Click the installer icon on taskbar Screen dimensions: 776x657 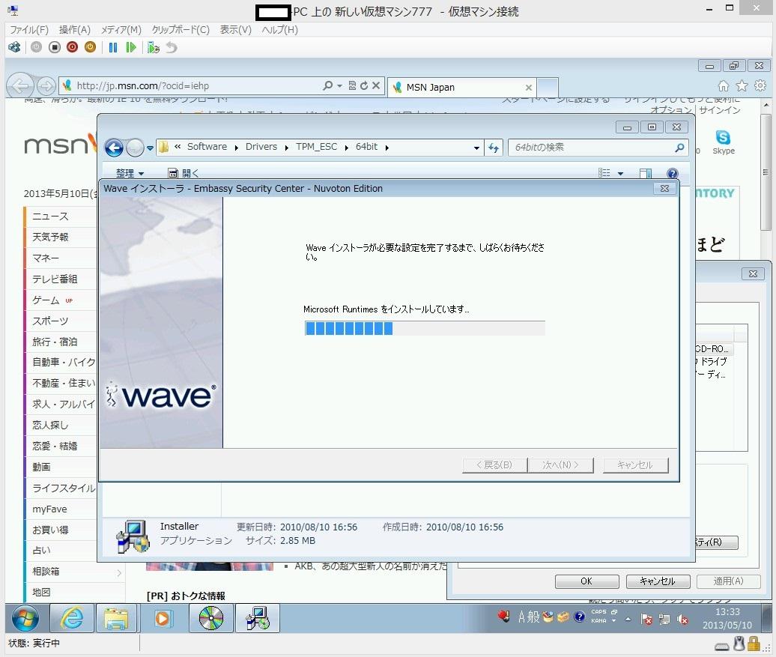pyautogui.click(x=258, y=618)
